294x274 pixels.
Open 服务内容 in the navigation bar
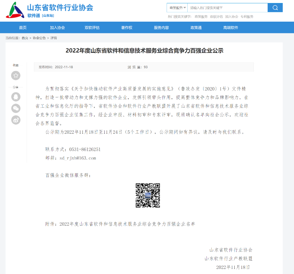point(161,28)
